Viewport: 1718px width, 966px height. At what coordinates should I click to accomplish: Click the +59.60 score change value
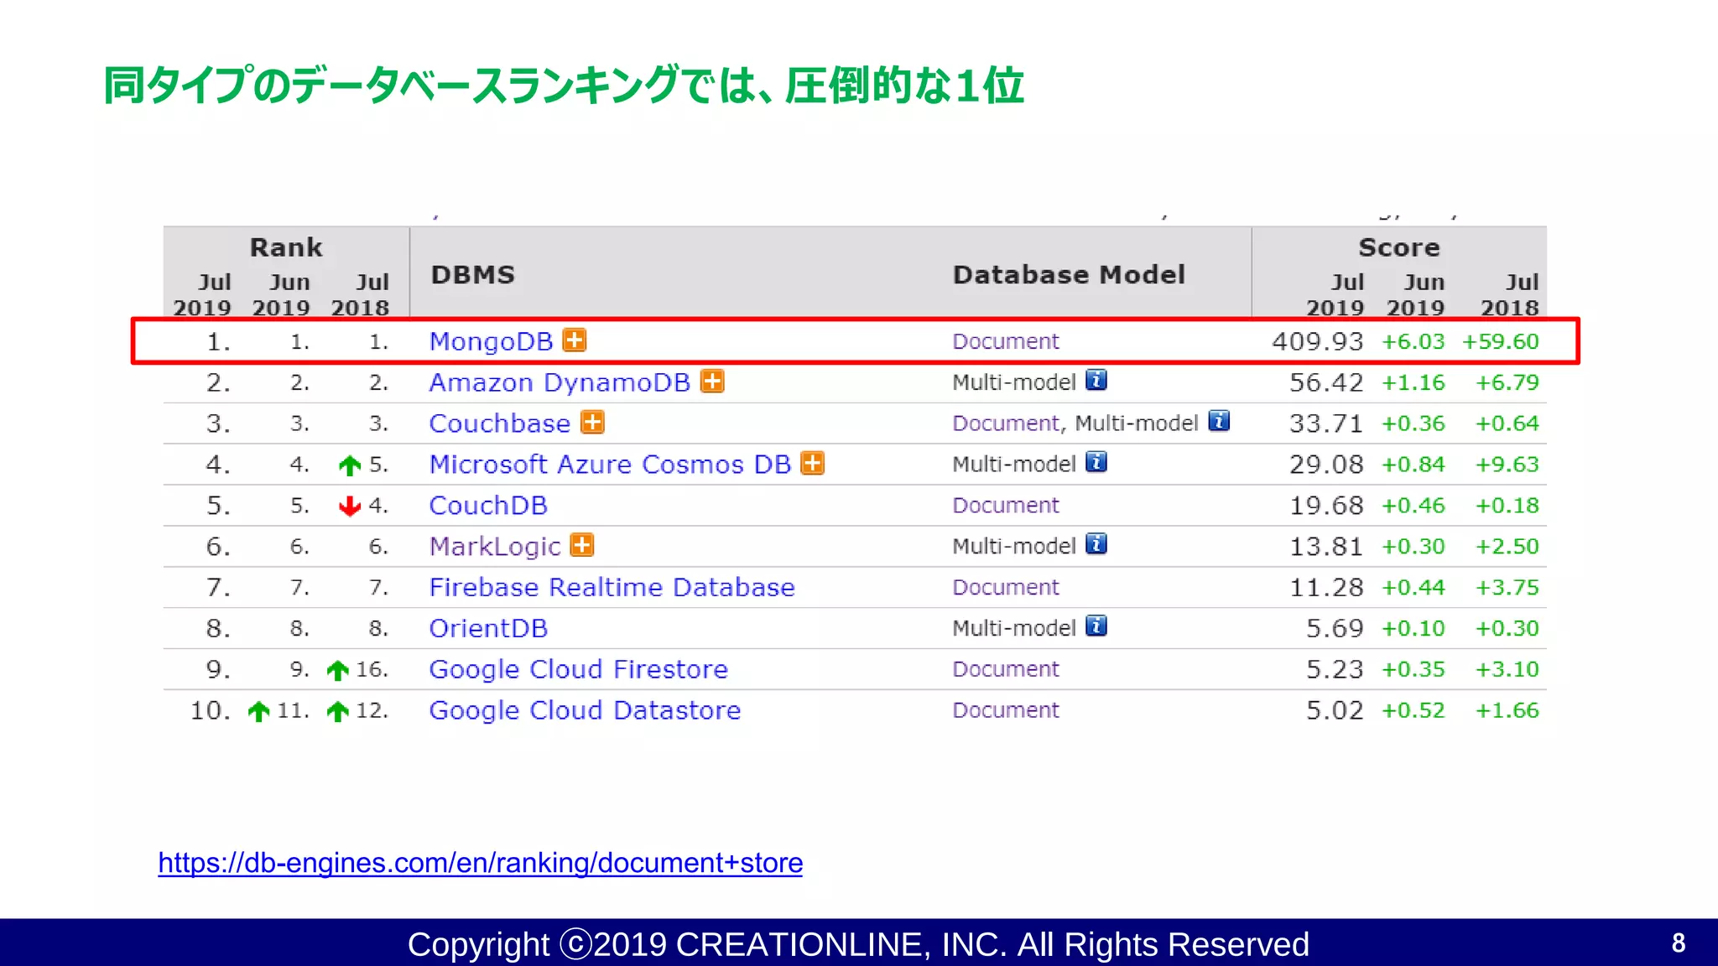(1501, 341)
